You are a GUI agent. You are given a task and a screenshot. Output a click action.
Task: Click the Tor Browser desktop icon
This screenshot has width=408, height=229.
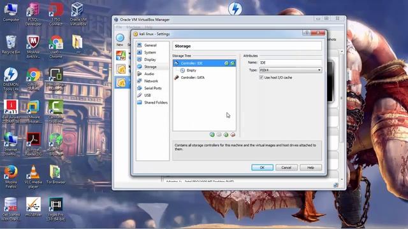pyautogui.click(x=55, y=174)
